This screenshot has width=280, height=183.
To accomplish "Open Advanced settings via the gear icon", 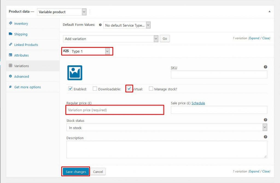I will click(11, 76).
